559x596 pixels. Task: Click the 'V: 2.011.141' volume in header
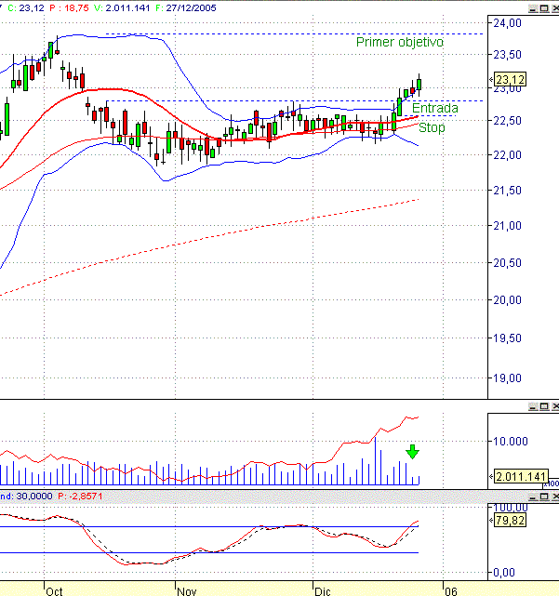pyautogui.click(x=122, y=8)
